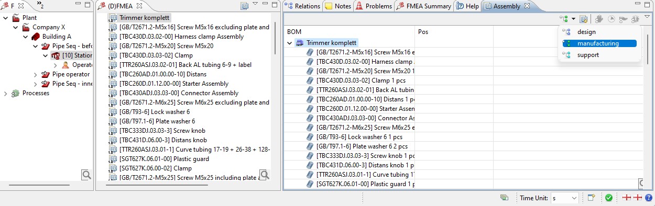Viewport: 655px width, 206px height.
Task: Select the Building A red building icon
Action: (x=36, y=37)
